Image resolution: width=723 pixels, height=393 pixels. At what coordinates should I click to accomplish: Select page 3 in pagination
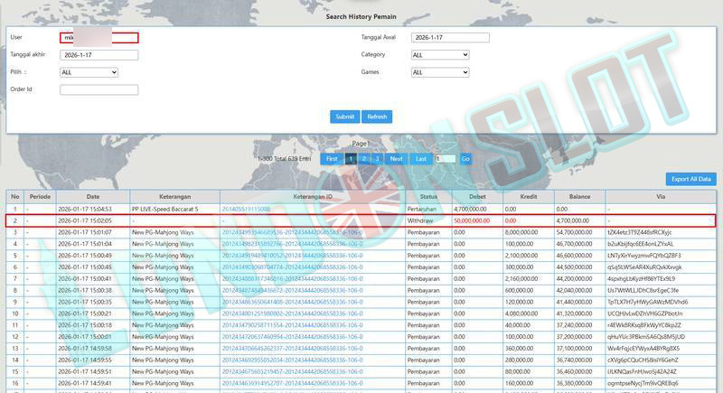(377, 159)
